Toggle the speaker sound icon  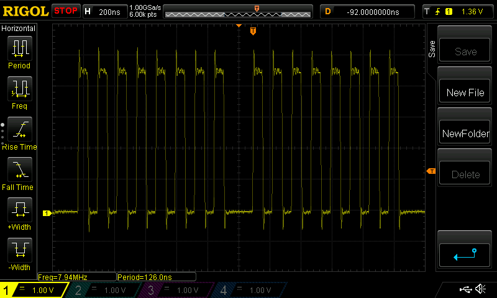click(480, 289)
